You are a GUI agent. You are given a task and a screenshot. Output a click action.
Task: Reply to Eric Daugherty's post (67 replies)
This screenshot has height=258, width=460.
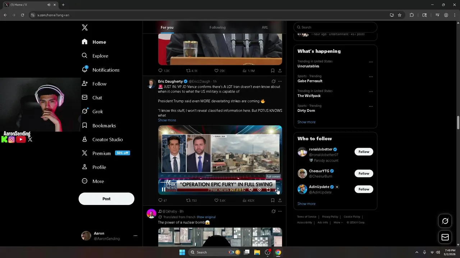coord(162,200)
